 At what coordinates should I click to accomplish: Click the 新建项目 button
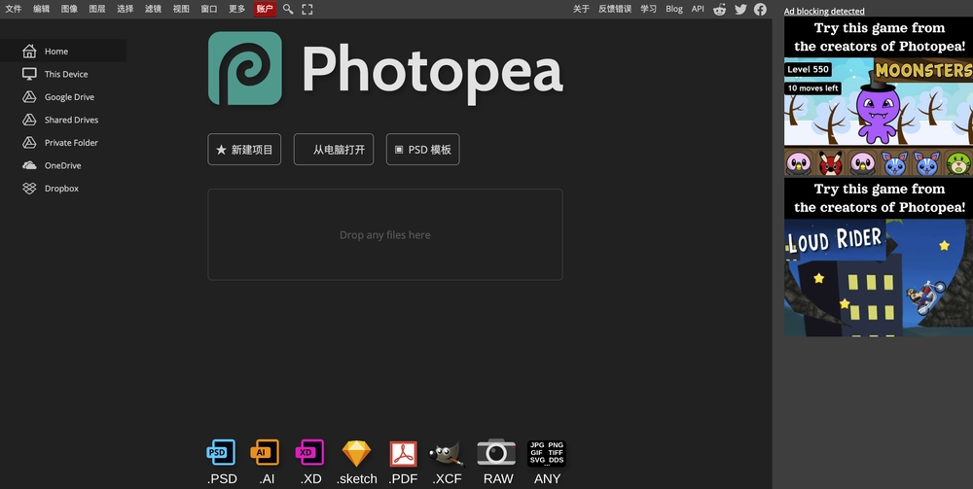coord(244,150)
